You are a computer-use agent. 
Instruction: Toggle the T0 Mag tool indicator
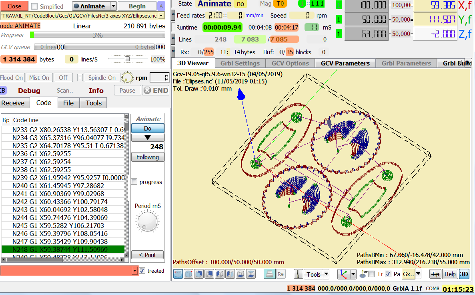(x=280, y=4)
